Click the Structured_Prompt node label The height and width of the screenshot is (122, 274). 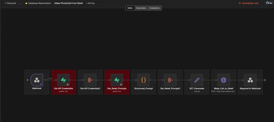(x=143, y=89)
